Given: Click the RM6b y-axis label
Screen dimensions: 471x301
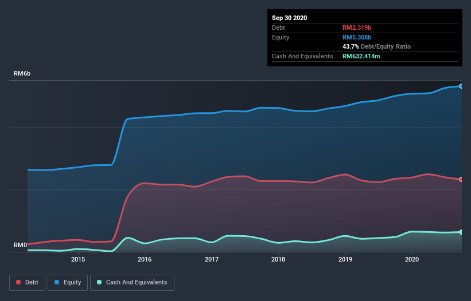Looking at the screenshot, I should tap(22, 73).
